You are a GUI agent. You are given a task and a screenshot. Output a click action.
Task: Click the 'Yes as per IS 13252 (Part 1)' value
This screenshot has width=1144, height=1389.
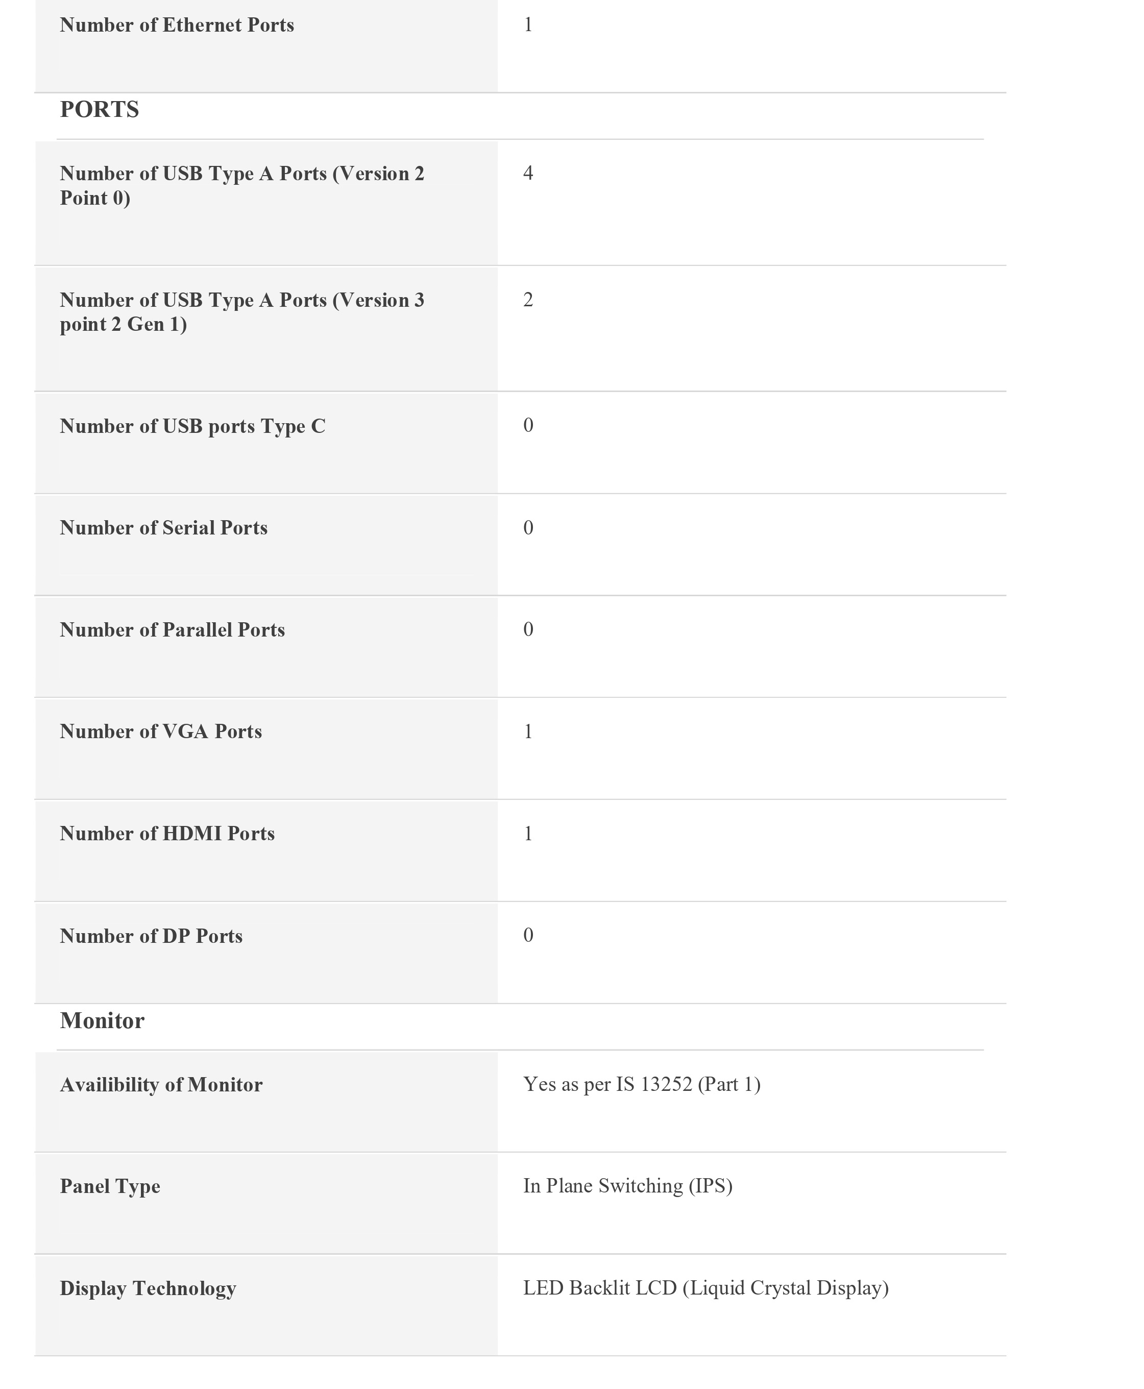tap(642, 1084)
